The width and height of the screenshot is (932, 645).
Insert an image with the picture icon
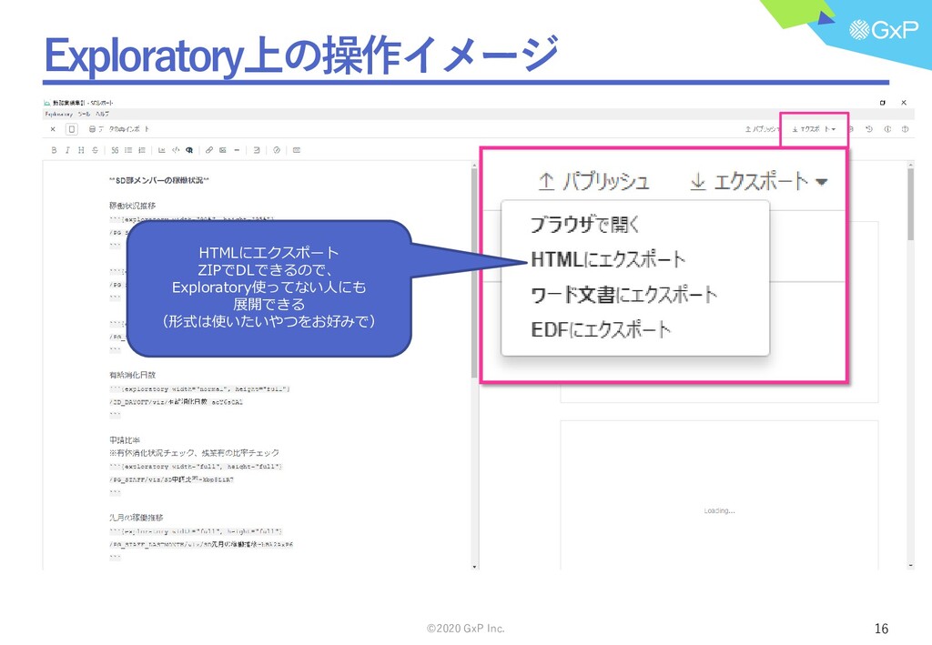pyautogui.click(x=223, y=150)
